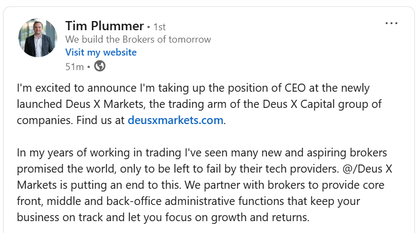Open the three-dot post options menu

pos(391,24)
